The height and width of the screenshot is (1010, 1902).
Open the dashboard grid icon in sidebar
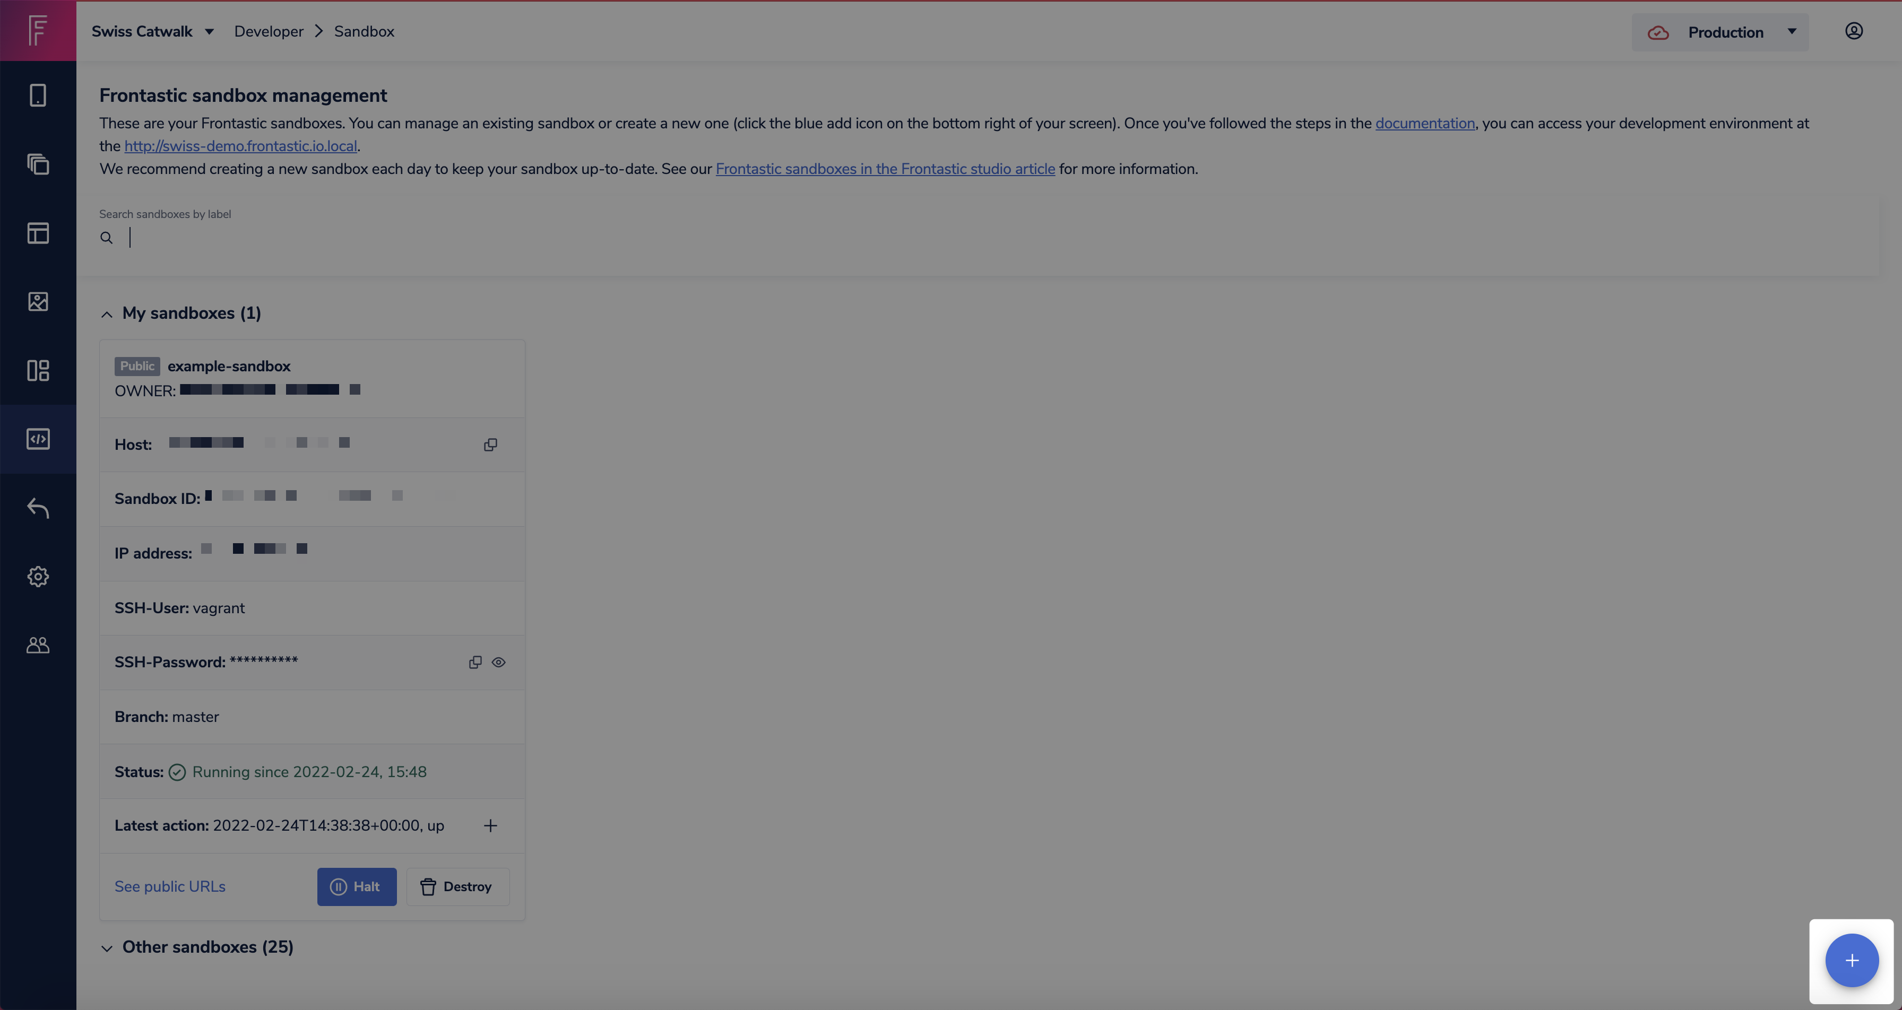tap(38, 370)
